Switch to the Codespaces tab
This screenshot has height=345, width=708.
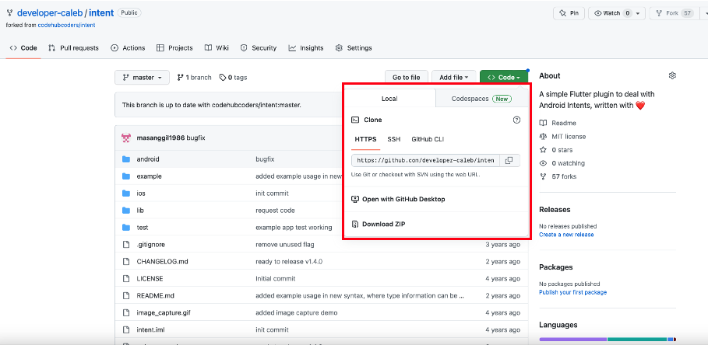[x=482, y=99]
